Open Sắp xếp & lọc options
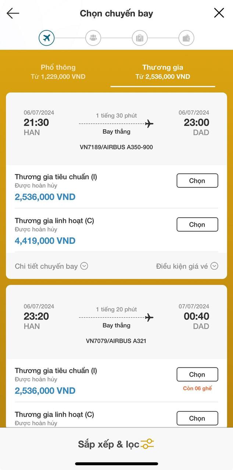This screenshot has width=233, height=470. pyautogui.click(x=116, y=444)
